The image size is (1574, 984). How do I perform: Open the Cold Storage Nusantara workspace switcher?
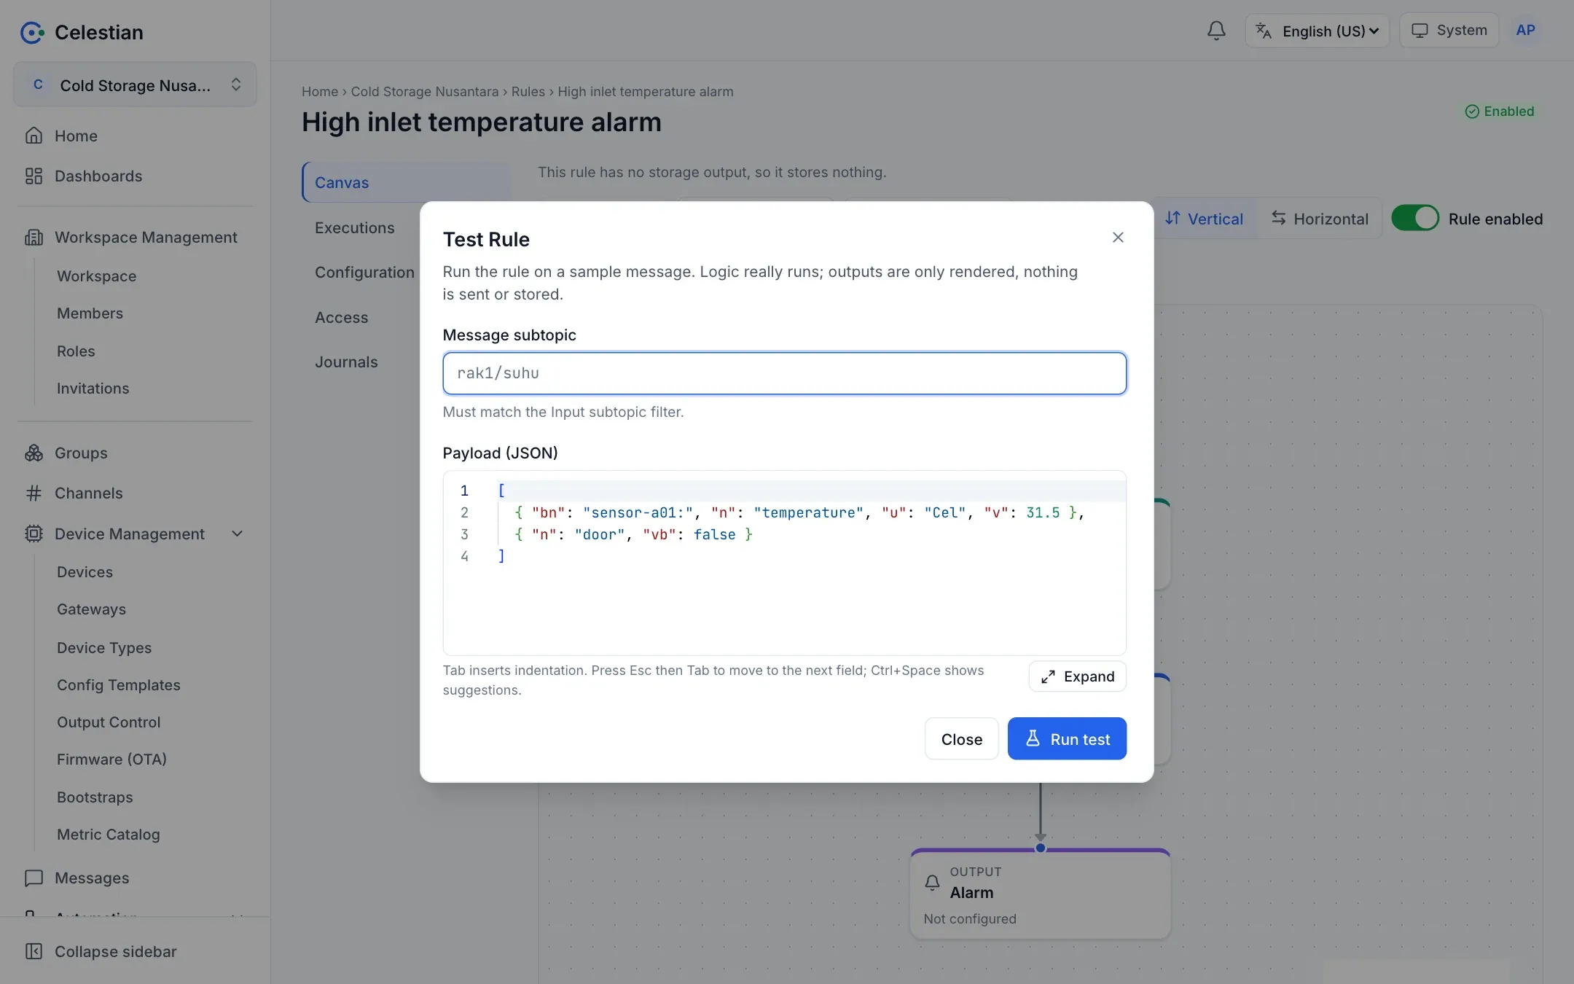tap(135, 85)
